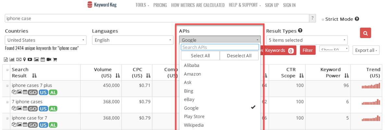Go to SIGN IN
The height and width of the screenshot is (130, 387).
tap(289, 5)
